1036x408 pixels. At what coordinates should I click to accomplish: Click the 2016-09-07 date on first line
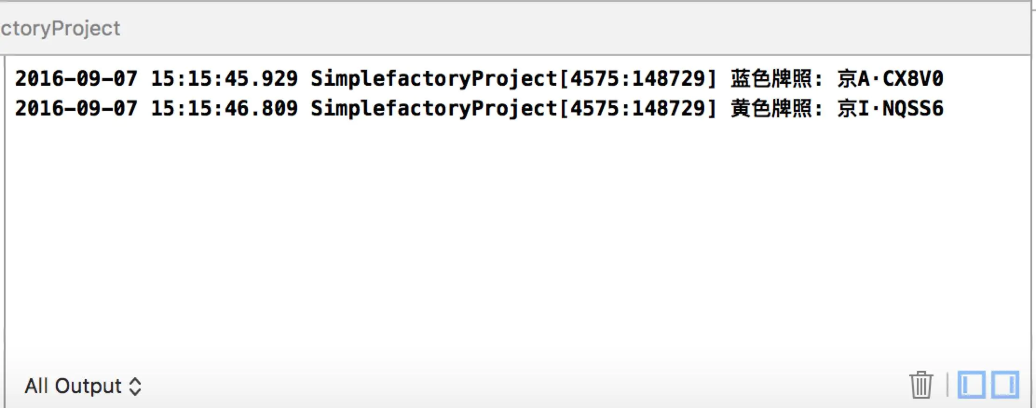(x=76, y=78)
